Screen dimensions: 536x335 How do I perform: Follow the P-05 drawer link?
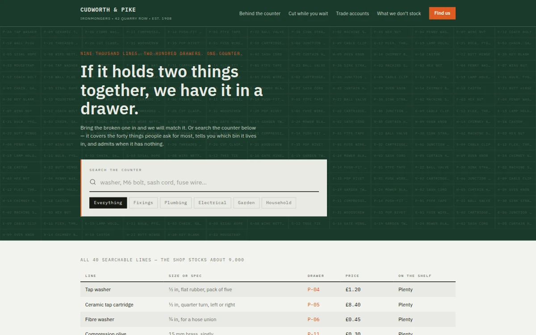(314, 305)
